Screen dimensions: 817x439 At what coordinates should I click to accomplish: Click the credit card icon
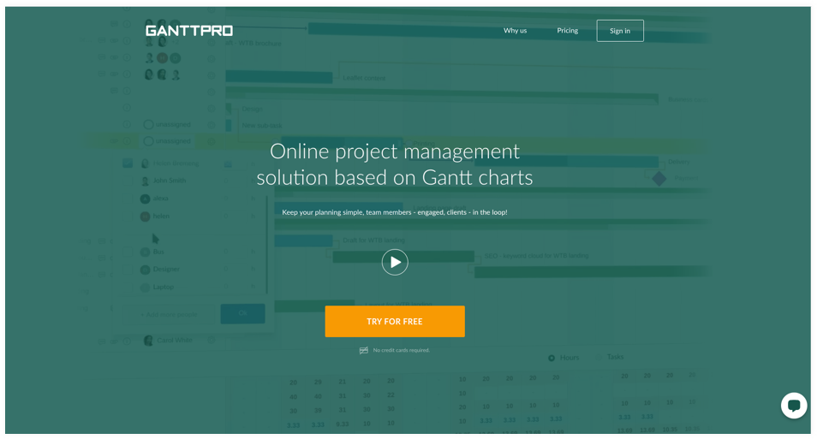click(364, 351)
